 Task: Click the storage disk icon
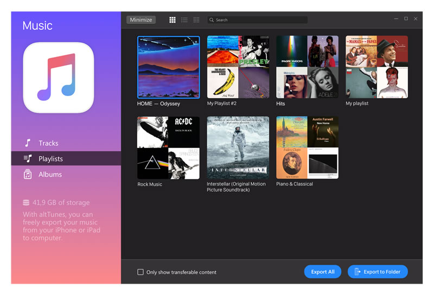(x=26, y=203)
